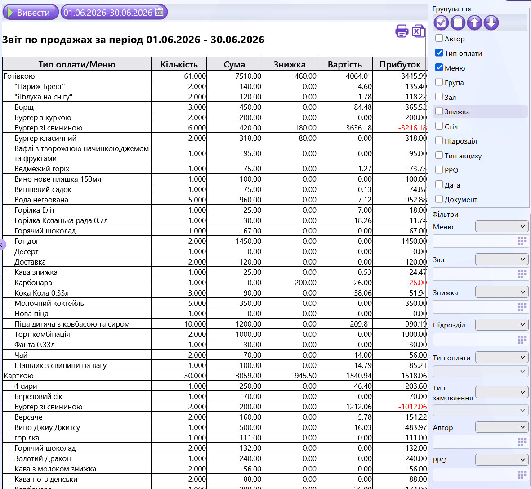This screenshot has width=531, height=489.
Task: Open the Автор filter condition dropdown
Action: tap(501, 427)
